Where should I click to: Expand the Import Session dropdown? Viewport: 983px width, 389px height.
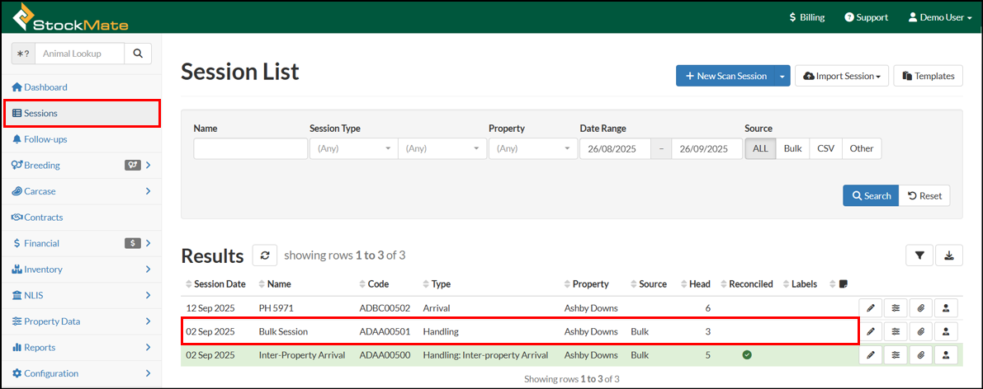pos(841,76)
